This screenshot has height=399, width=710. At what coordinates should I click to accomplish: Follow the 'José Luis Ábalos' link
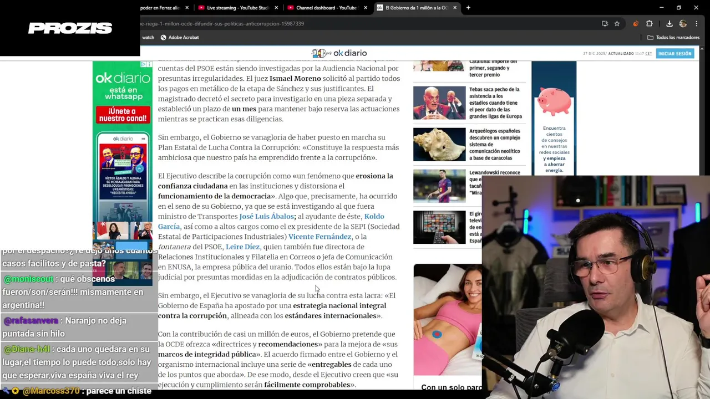[267, 217]
